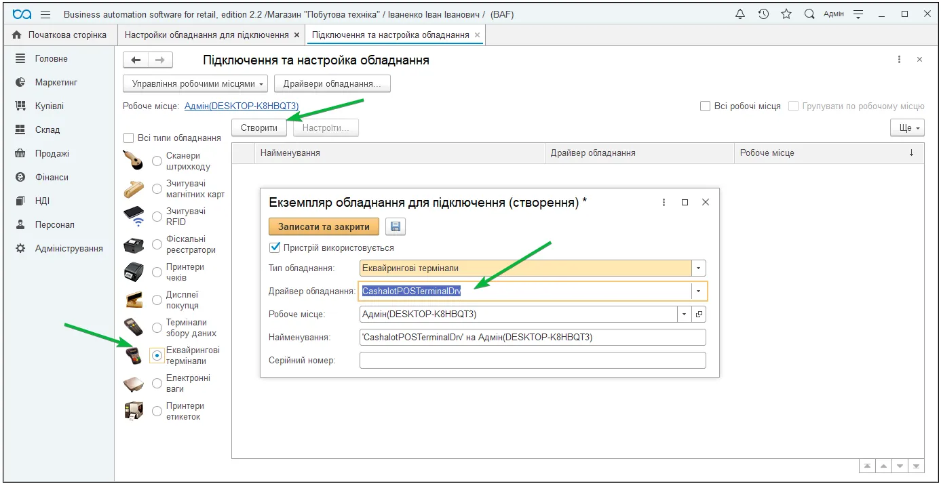Expand Тип обладнання dropdown arrow
The width and height of the screenshot is (941, 484).
pyautogui.click(x=699, y=268)
